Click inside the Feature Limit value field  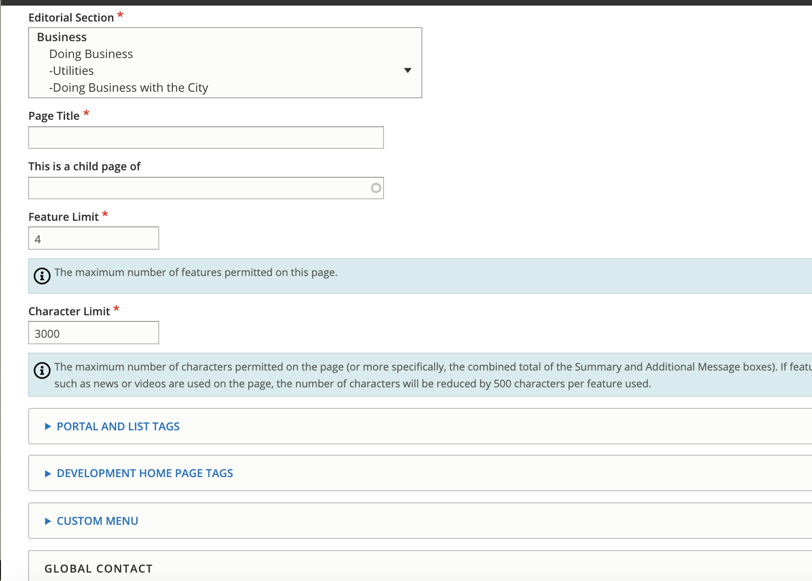pos(93,238)
